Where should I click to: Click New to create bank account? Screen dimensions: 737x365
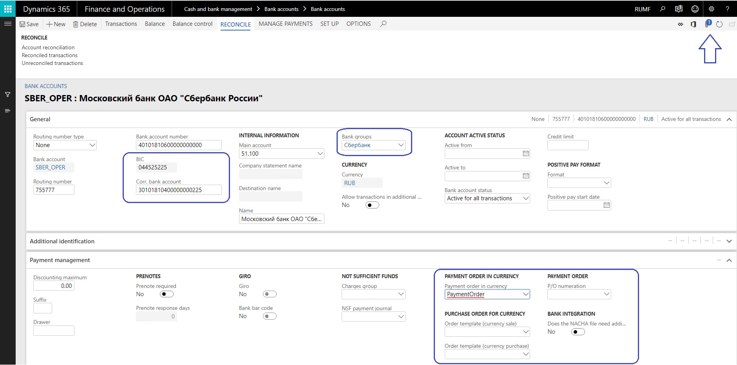(x=56, y=24)
